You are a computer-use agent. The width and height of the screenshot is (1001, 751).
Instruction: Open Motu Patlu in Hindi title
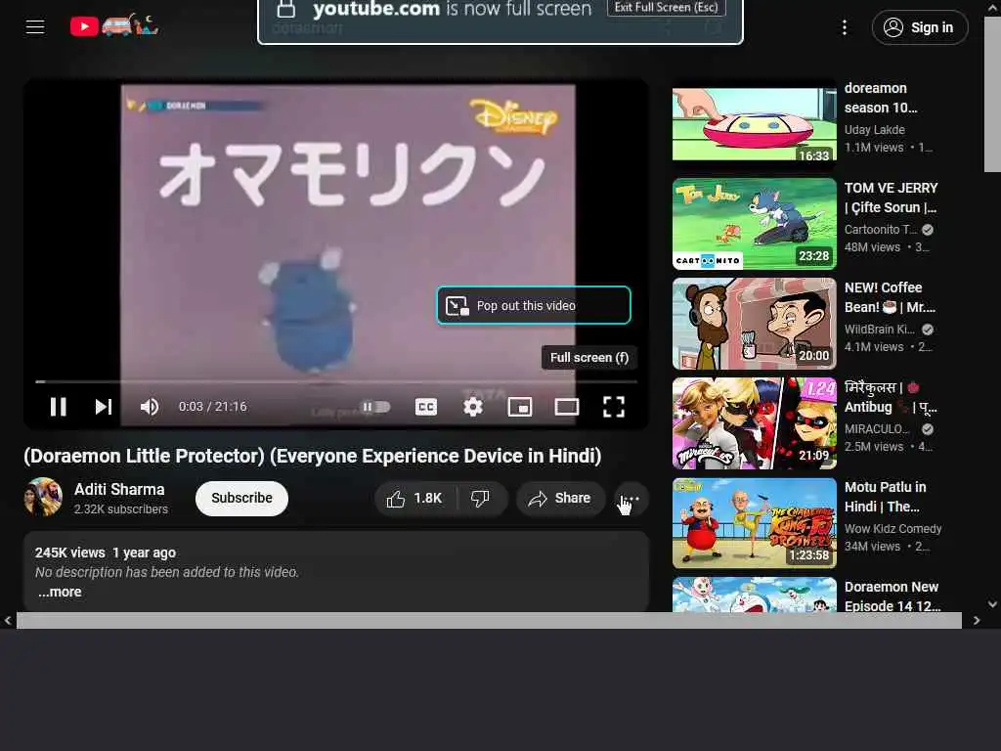click(x=886, y=497)
